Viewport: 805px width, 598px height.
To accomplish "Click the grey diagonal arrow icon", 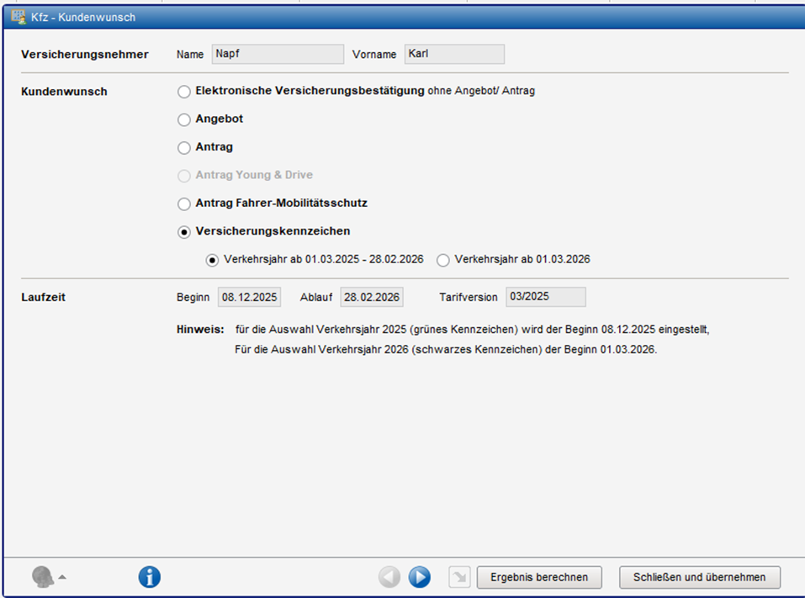I will pyautogui.click(x=458, y=577).
